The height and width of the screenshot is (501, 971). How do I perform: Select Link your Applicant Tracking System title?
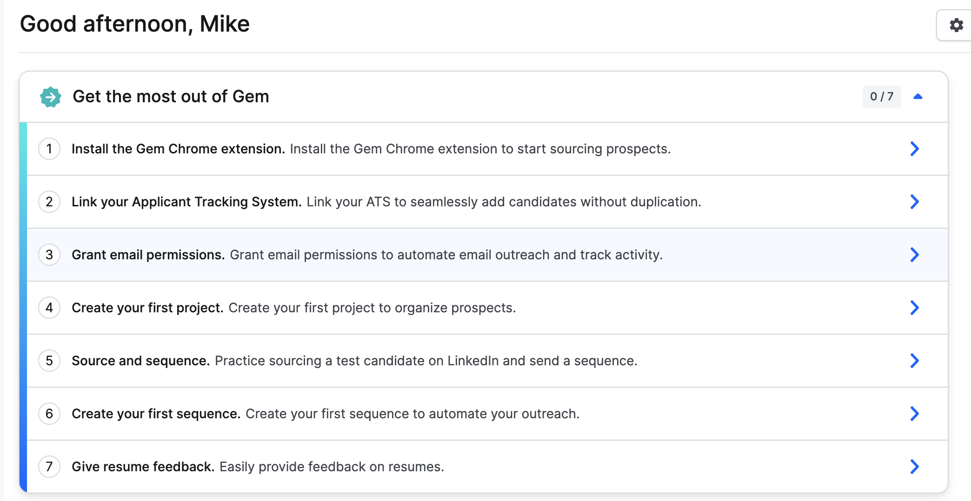(186, 202)
